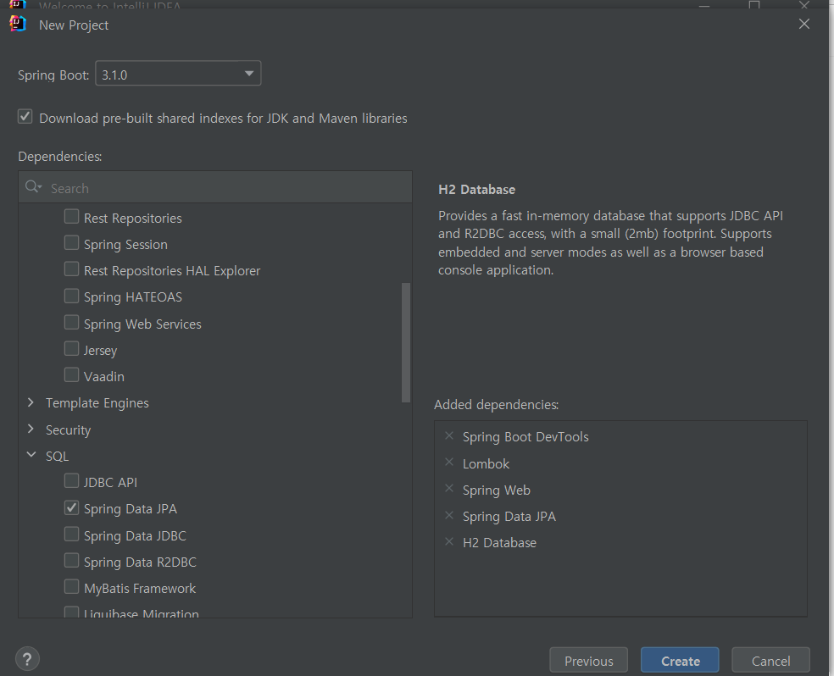The height and width of the screenshot is (676, 834).
Task: Check the Vaadin dependency
Action: 71,375
